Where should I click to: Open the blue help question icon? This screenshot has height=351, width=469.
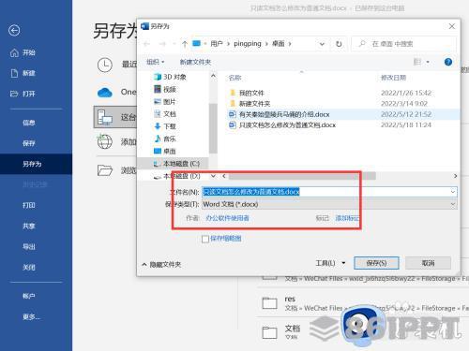pos(448,62)
